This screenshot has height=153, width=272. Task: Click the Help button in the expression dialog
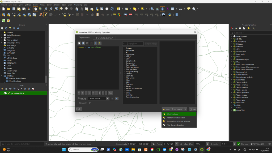[x=79, y=109]
